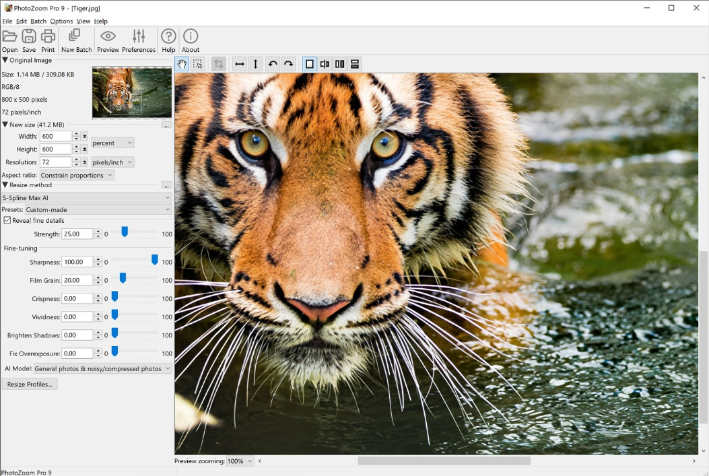Rotate the image counterclockwise
Image resolution: width=709 pixels, height=476 pixels.
click(273, 63)
